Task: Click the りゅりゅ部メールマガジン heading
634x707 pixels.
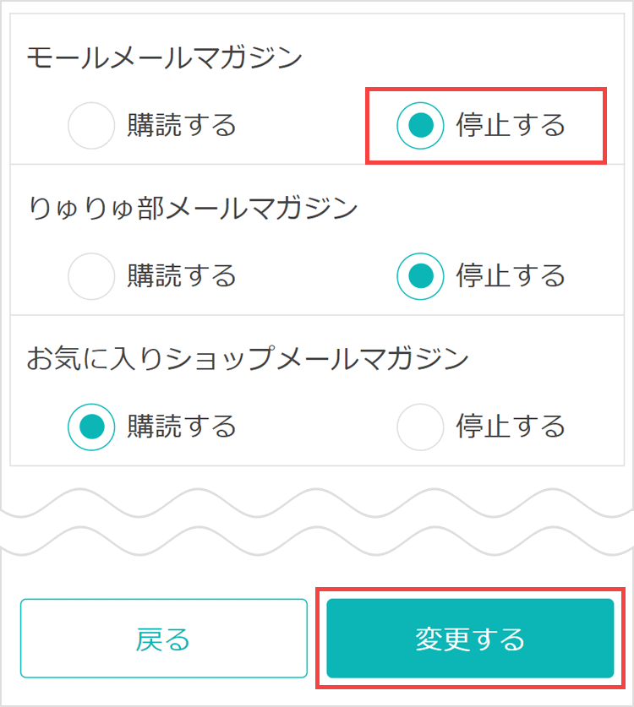Action: (x=193, y=209)
